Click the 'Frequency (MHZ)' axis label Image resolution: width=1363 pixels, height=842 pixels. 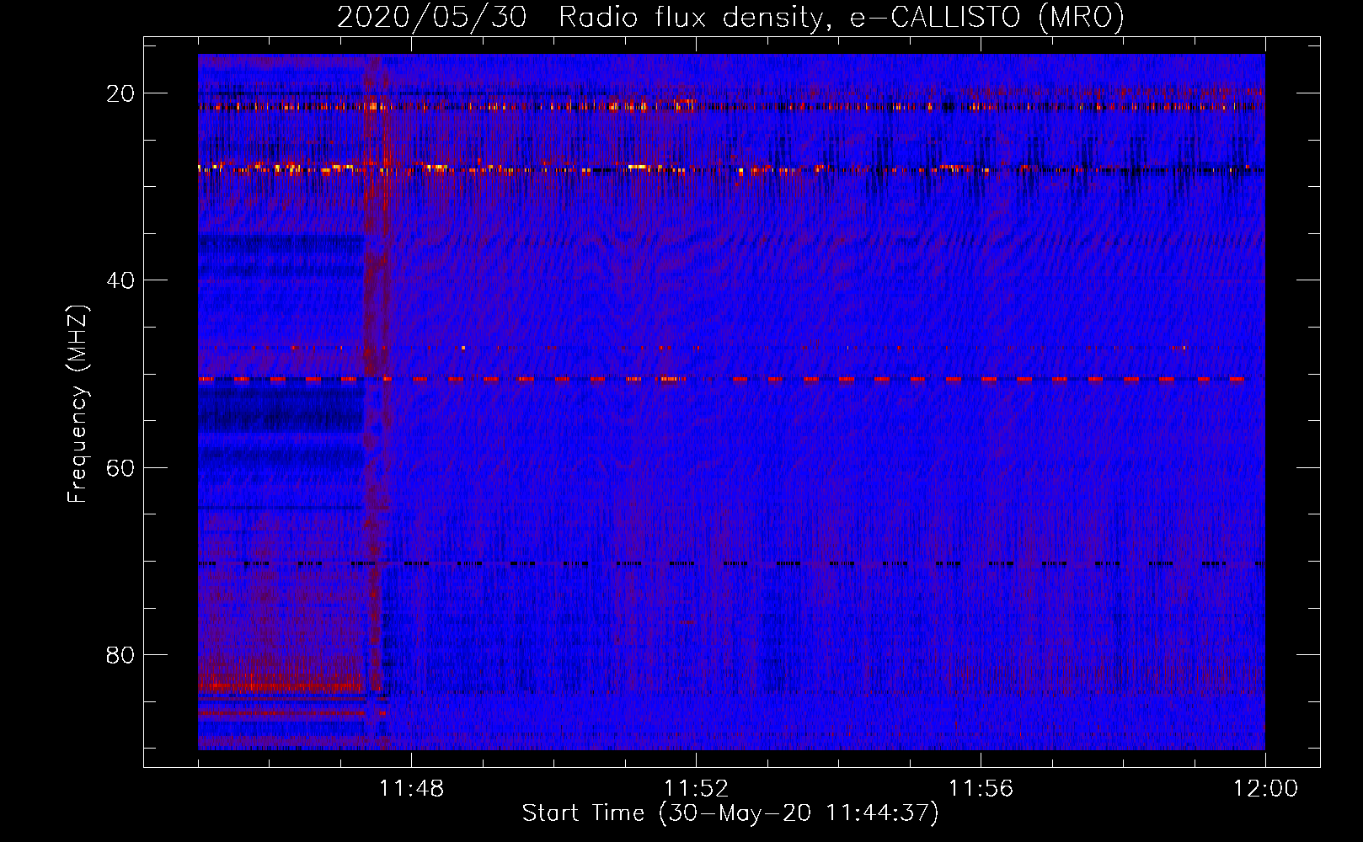(78, 404)
